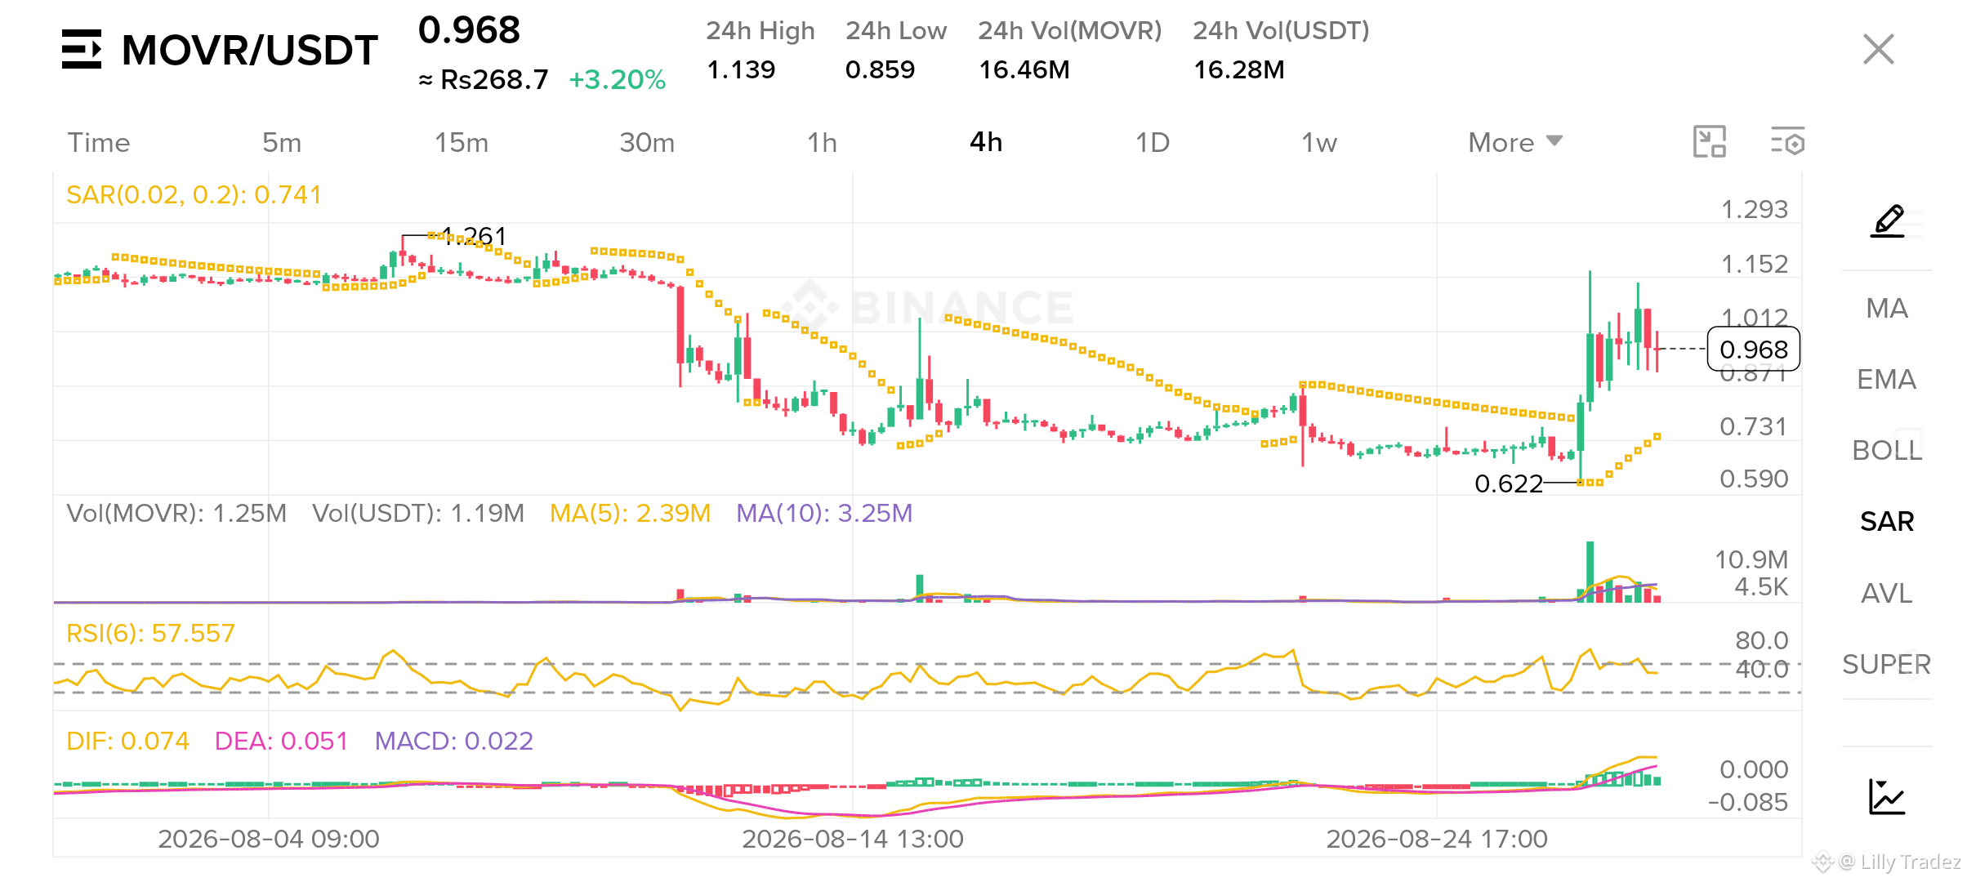Tap the RSI(6): 57.557 label
1967x882 pixels.
click(x=150, y=633)
